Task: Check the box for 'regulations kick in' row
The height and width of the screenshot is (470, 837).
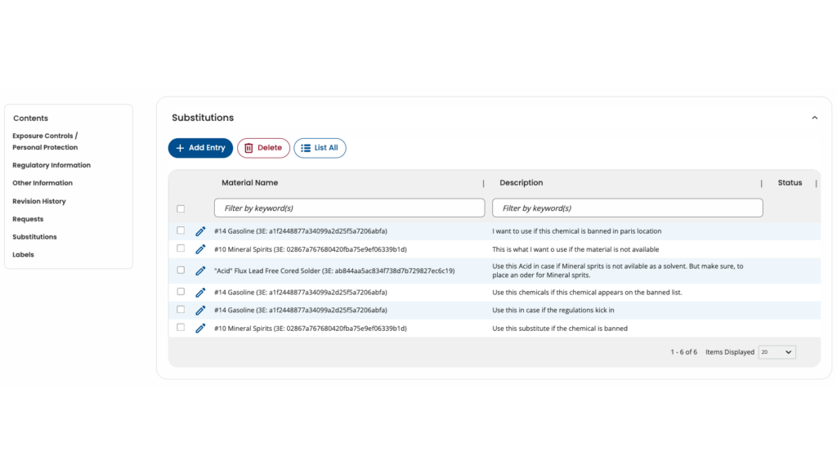Action: (181, 310)
